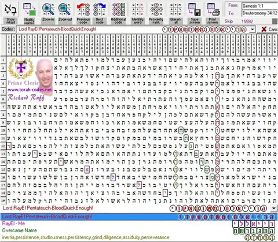Click the Unmark all icon

pyautogui.click(x=175, y=9)
